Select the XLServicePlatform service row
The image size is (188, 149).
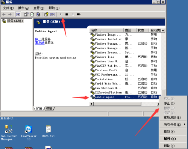point(125,92)
